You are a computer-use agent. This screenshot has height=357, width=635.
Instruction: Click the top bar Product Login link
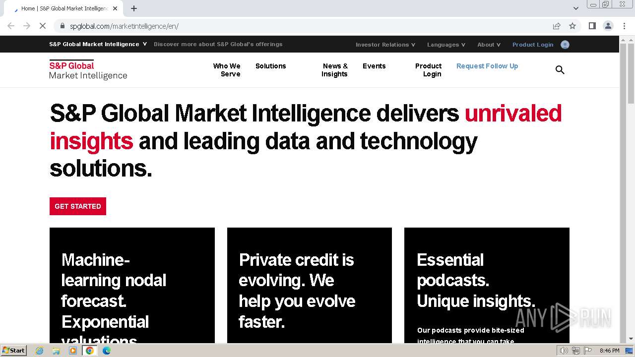[533, 45]
